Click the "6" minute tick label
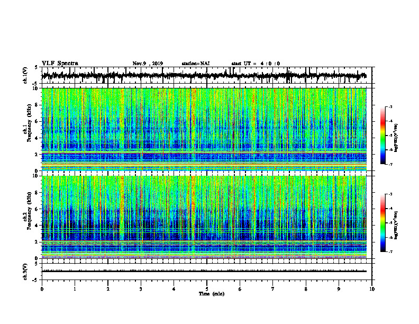Viewport: 419px width, 324px height. tap(240, 289)
